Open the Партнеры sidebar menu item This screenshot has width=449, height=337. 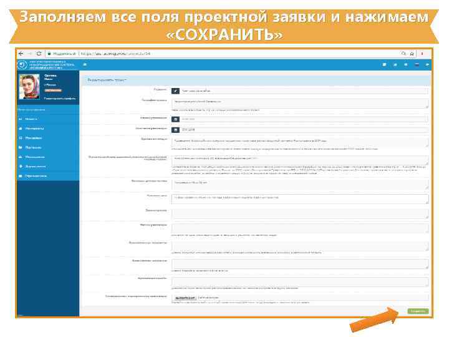(48, 147)
